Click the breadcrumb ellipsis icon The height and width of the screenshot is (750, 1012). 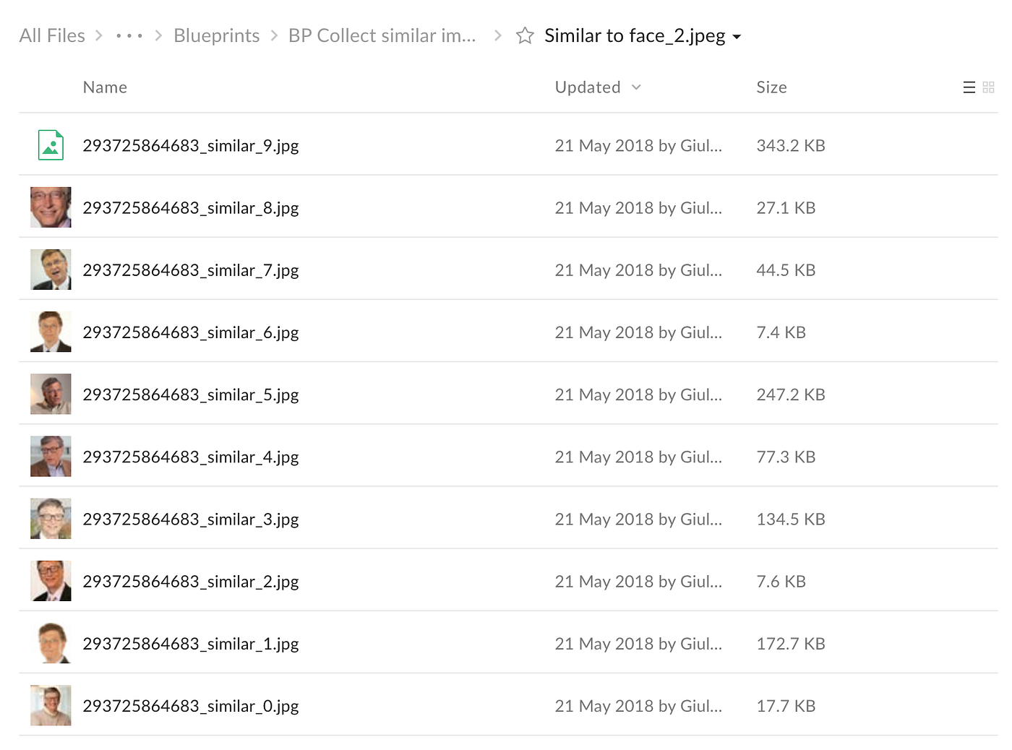pos(129,35)
